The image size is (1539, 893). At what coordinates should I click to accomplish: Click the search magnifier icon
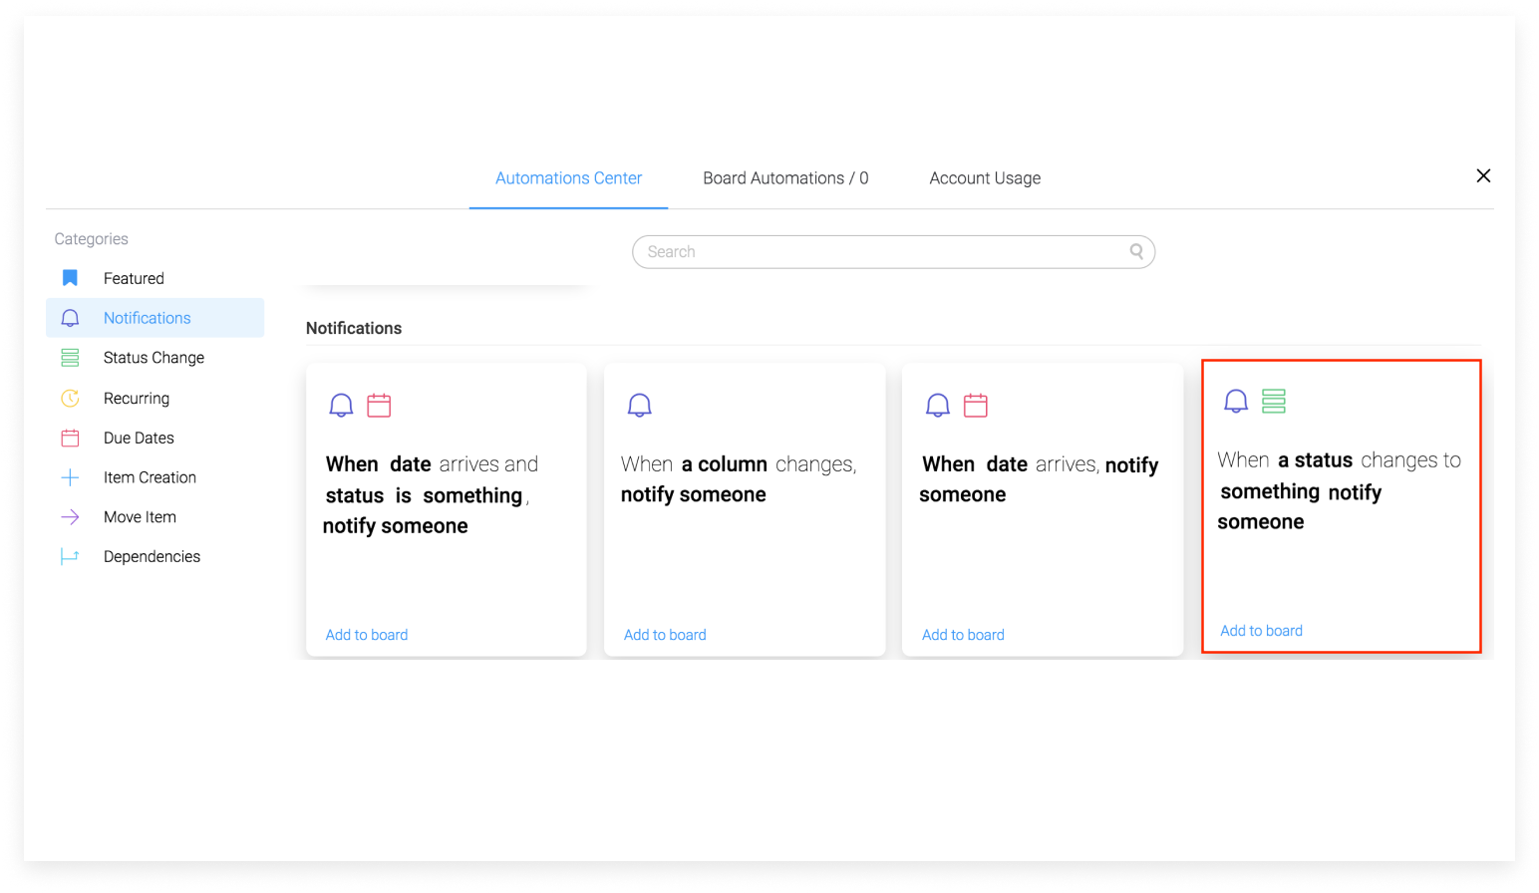pos(1136,251)
